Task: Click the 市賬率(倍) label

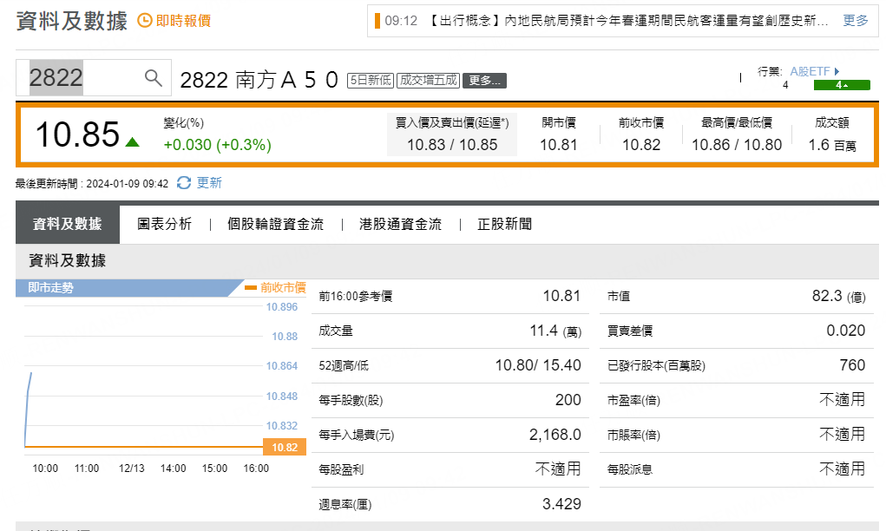Action: coord(633,435)
